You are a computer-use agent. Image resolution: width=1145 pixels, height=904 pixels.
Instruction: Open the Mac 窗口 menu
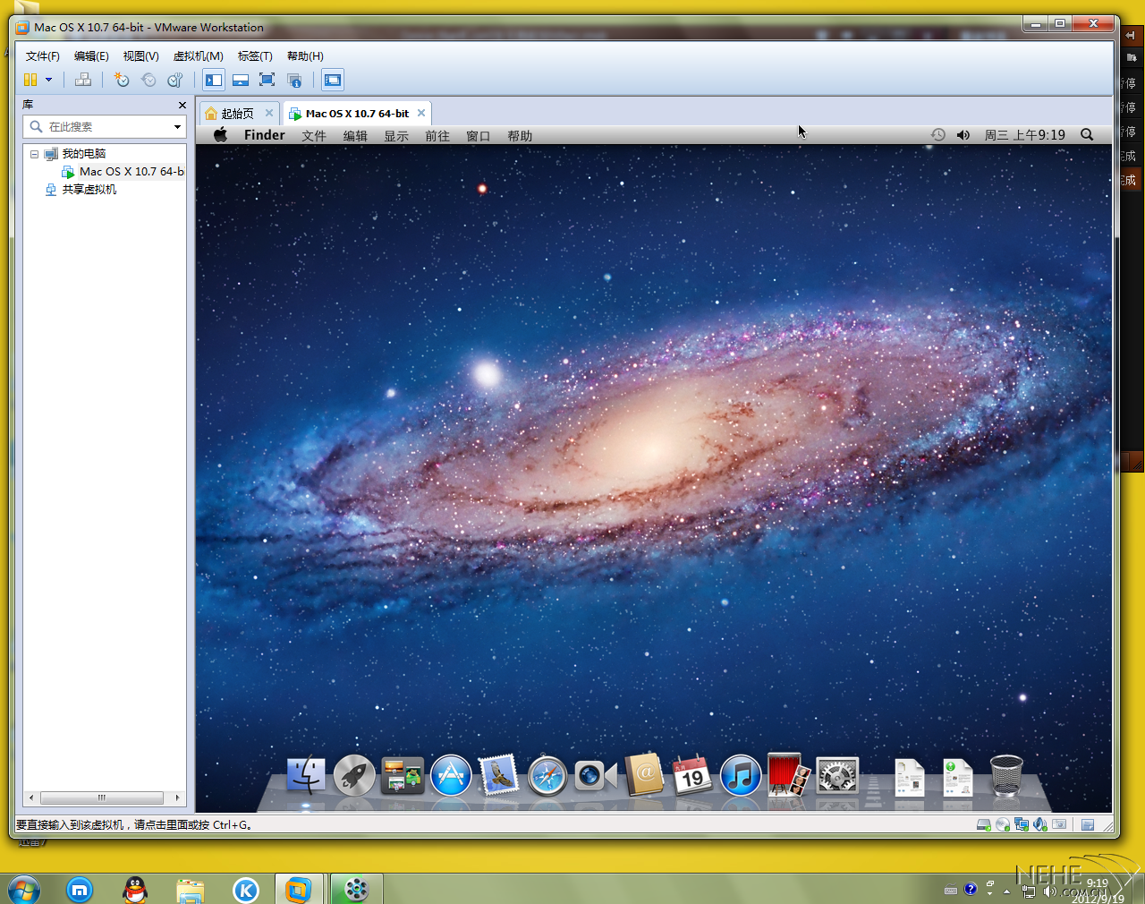click(x=479, y=136)
